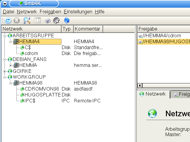The width and height of the screenshot is (190, 142).
Task: Click the 'Remote-IPC' comment cell
Action: 87,101
